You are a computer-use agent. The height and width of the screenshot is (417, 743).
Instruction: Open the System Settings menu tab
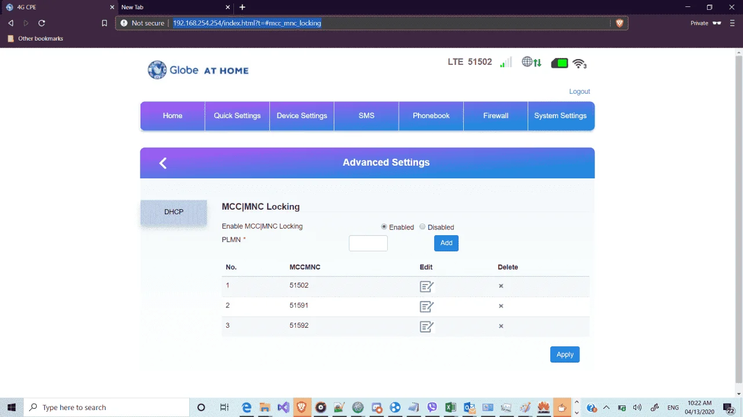click(x=561, y=116)
